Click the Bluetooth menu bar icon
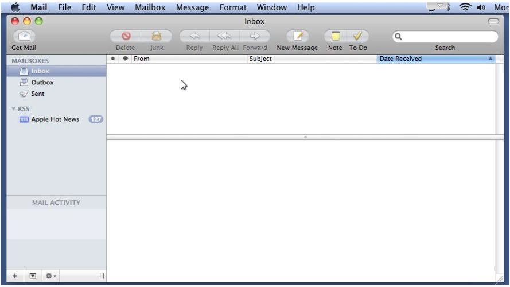510x287 pixels. pyautogui.click(x=449, y=7)
